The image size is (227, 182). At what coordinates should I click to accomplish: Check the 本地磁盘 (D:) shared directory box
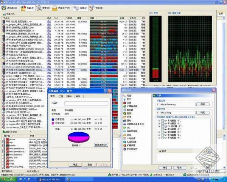point(163,124)
